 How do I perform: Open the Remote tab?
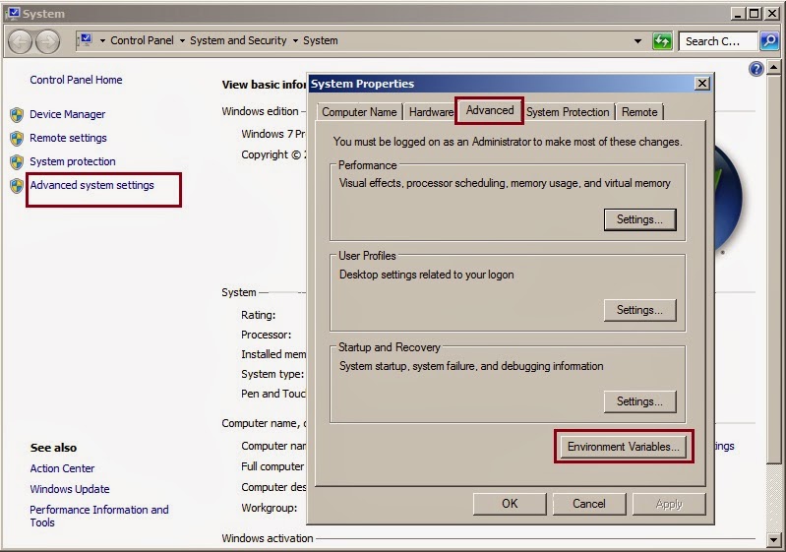(639, 112)
